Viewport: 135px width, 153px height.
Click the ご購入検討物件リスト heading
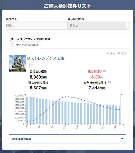click(67, 6)
